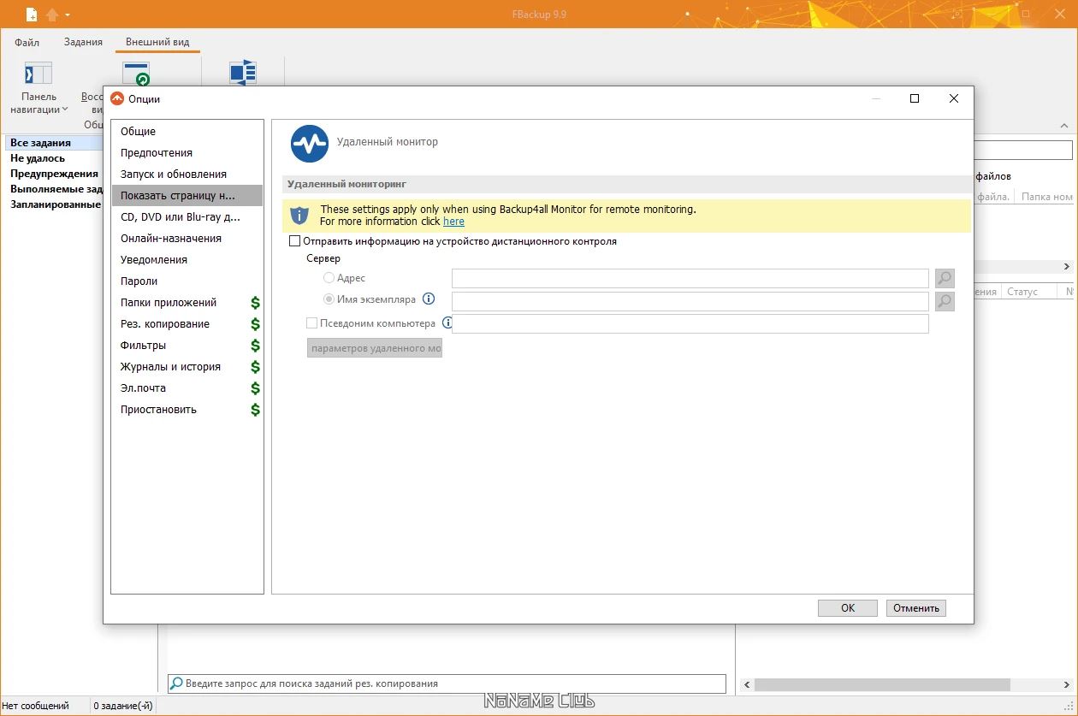The height and width of the screenshot is (716, 1078).
Task: Click the dollar icon beside Фильтры
Action: [255, 346]
